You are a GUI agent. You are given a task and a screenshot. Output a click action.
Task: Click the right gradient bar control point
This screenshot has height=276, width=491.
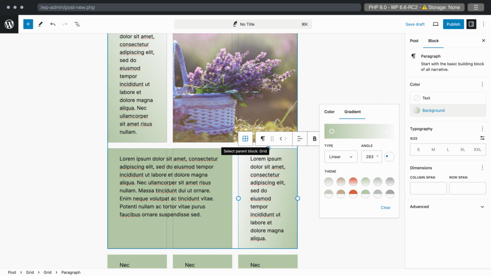click(x=387, y=131)
